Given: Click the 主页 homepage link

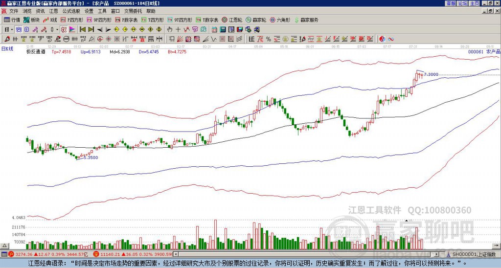Looking at the screenshot, I should coord(475,3).
